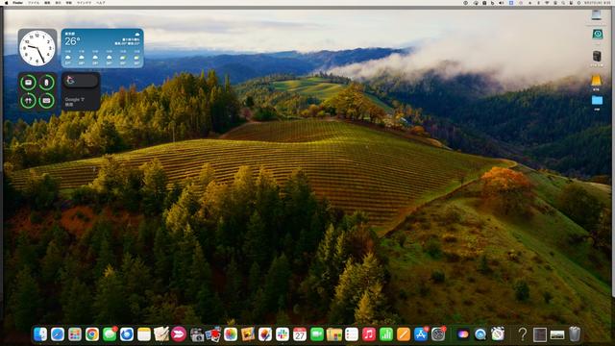Viewport: 615px width, 346px height.
Task: Click the Google search widget field
Action: click(81, 81)
